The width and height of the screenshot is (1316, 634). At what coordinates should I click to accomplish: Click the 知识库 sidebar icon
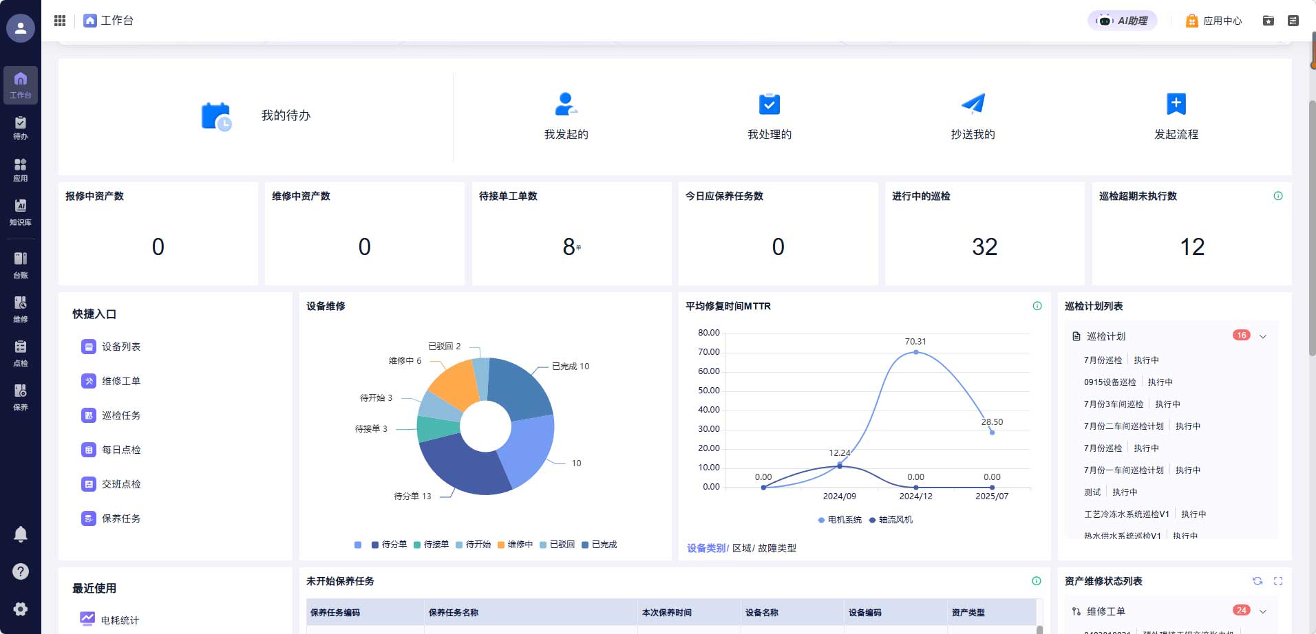pyautogui.click(x=21, y=212)
